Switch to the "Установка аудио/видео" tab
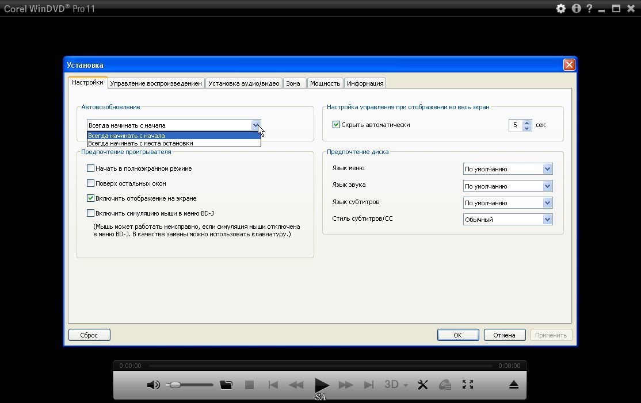 coord(244,83)
